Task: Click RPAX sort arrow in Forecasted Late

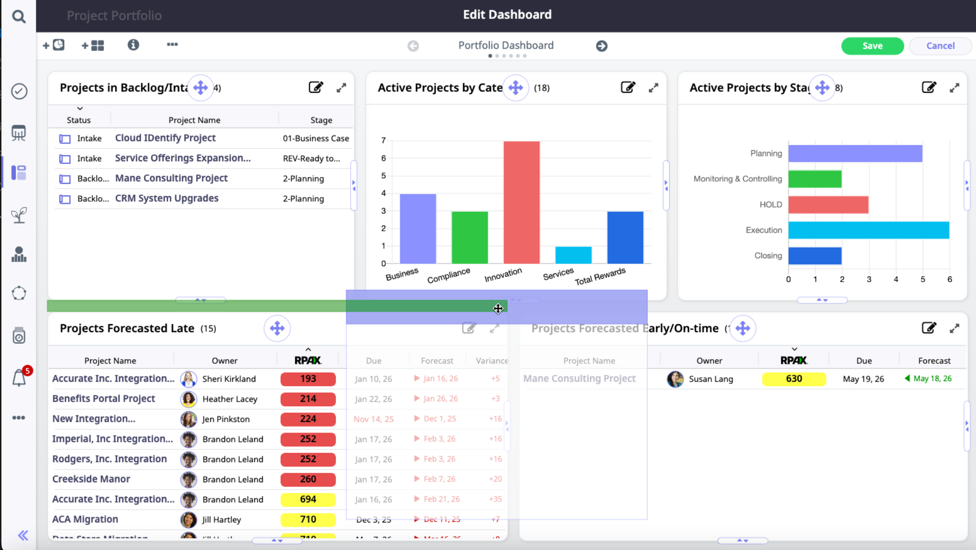Action: point(308,349)
